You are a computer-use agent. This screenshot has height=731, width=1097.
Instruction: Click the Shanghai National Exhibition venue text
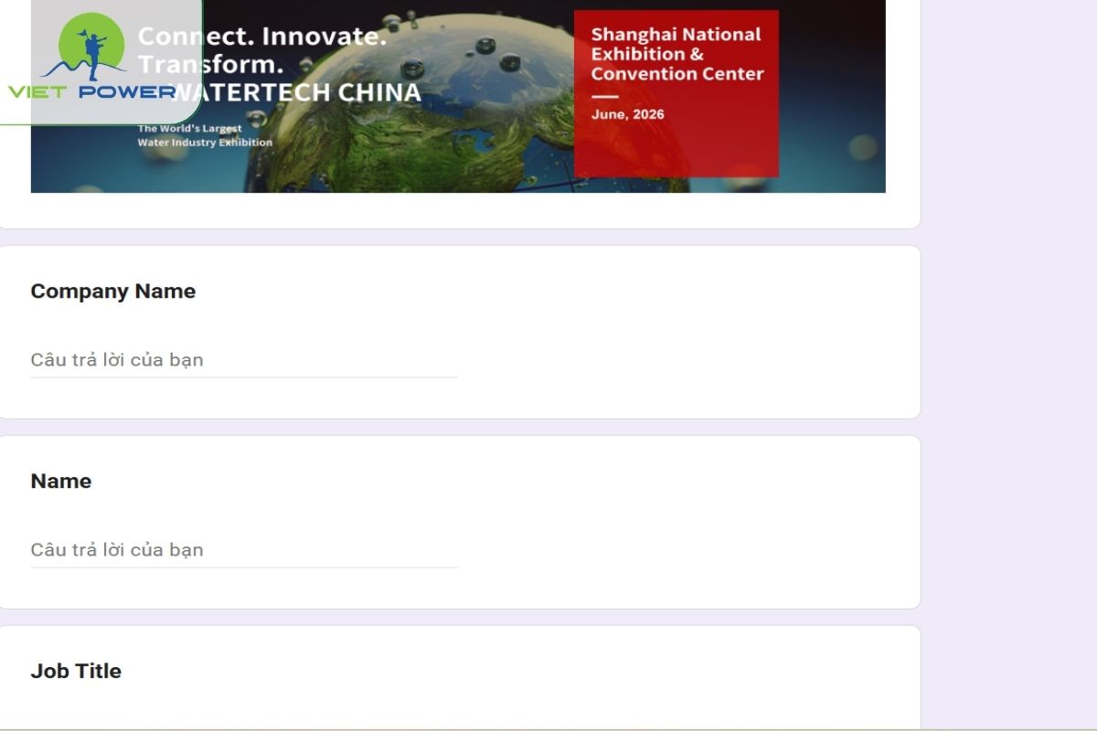pyautogui.click(x=676, y=54)
